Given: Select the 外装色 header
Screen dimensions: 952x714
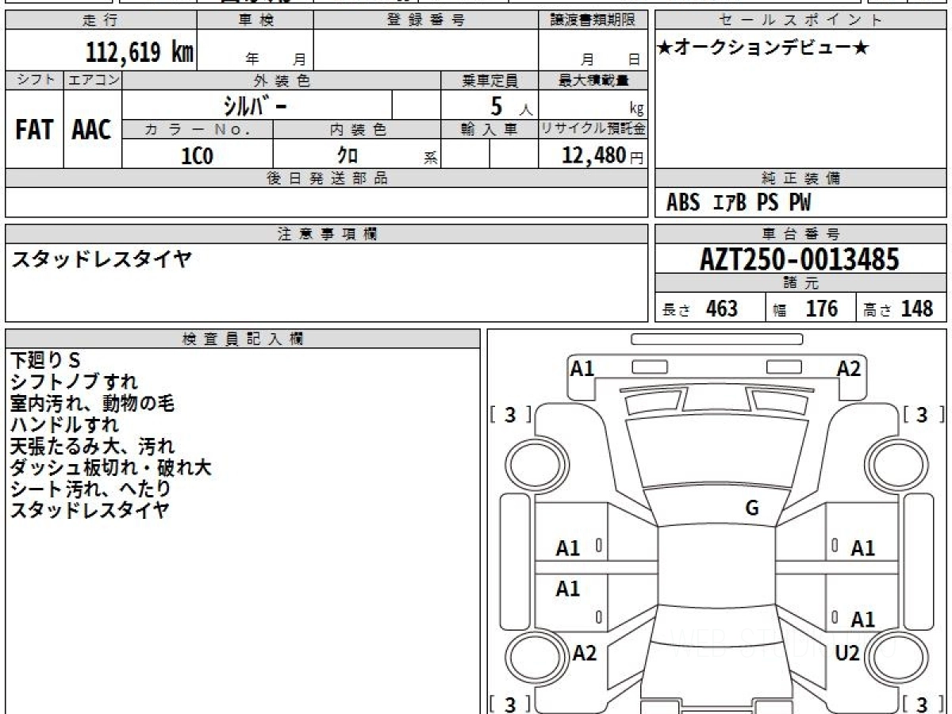Looking at the screenshot, I should [x=282, y=80].
